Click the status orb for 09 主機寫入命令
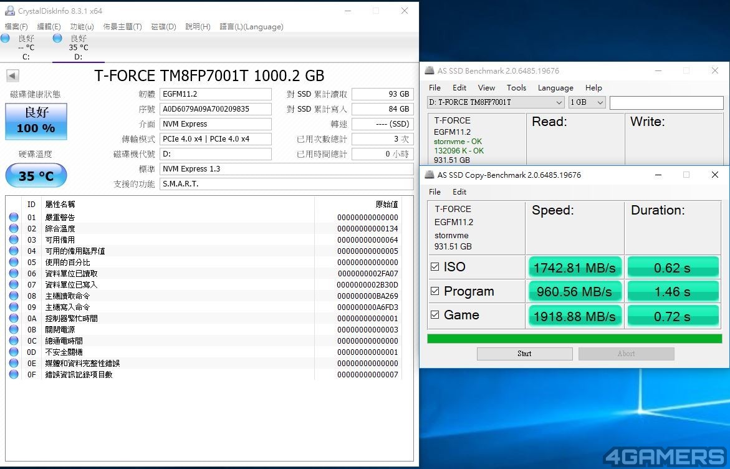The image size is (730, 469). click(x=14, y=306)
